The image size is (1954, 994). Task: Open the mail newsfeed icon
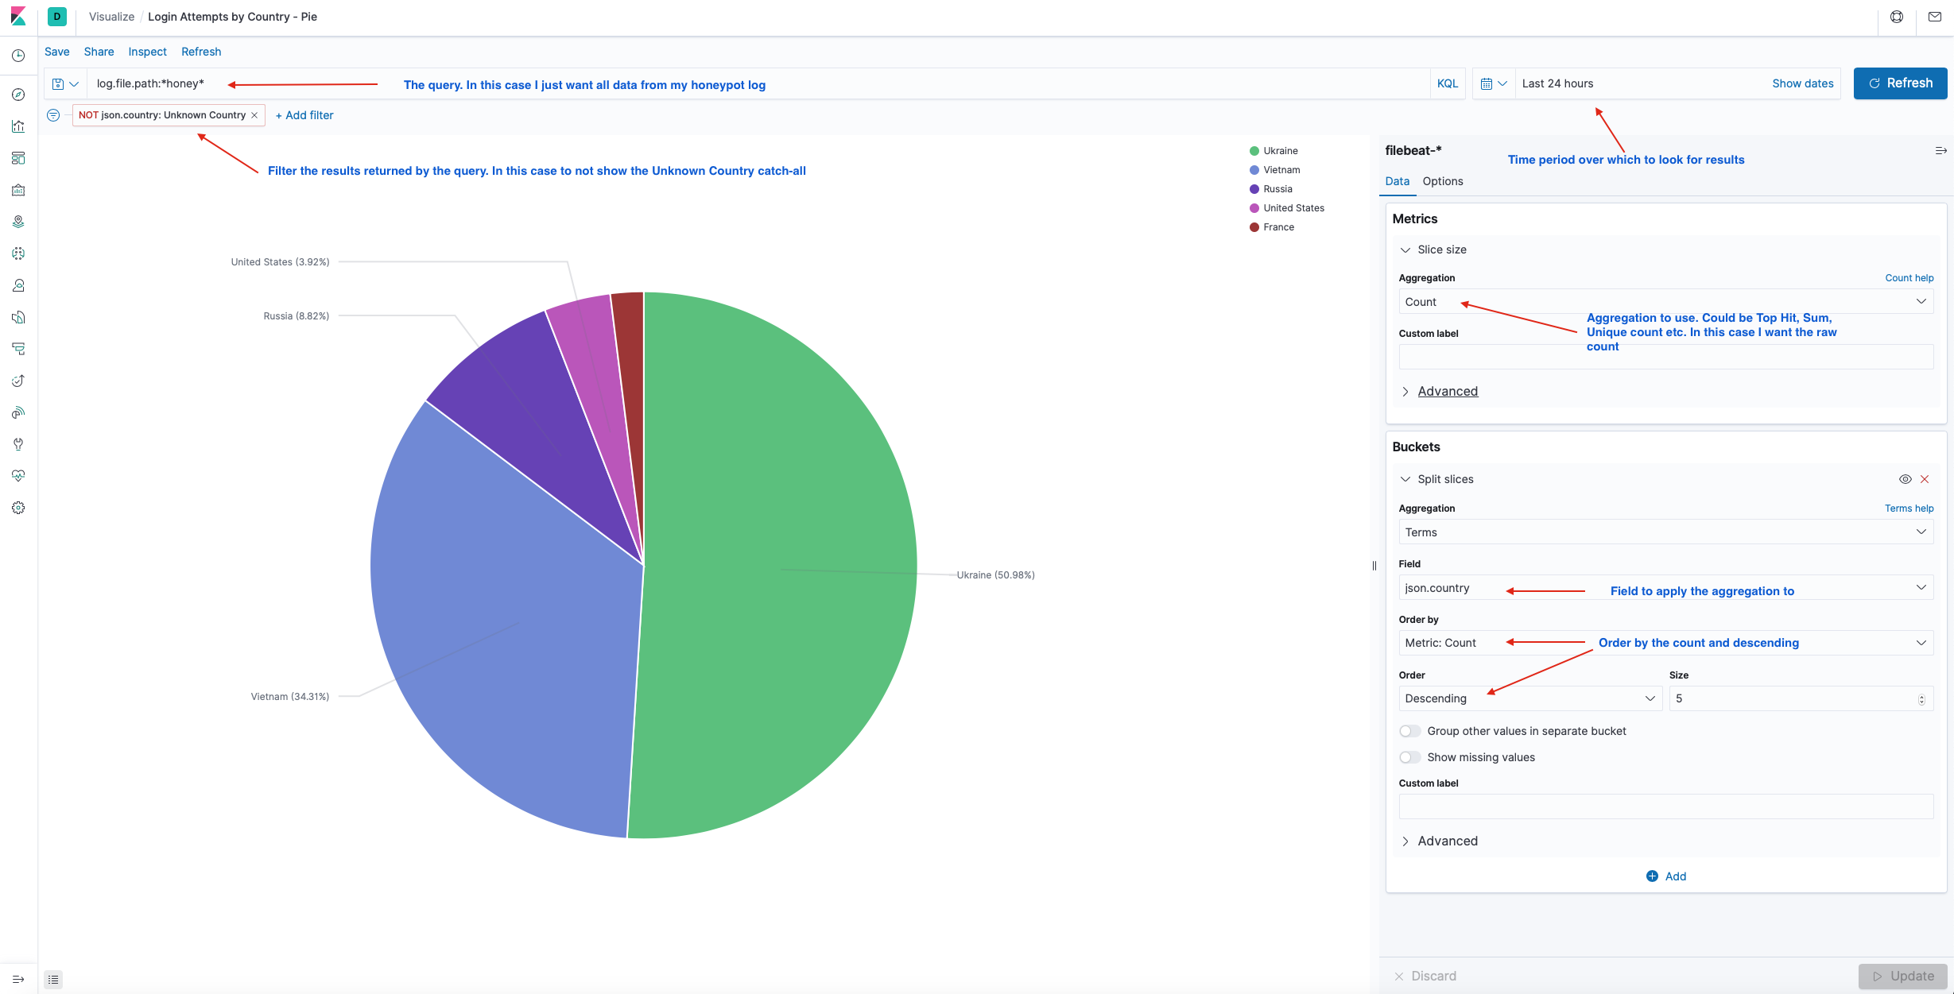click(x=1935, y=17)
